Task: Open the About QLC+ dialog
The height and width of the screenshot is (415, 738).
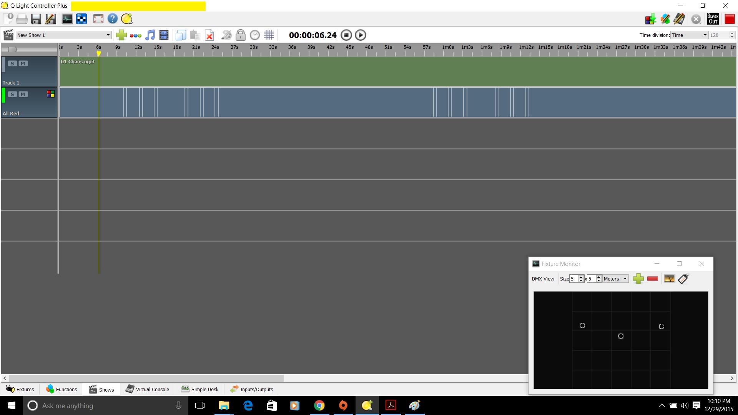Action: tap(127, 19)
